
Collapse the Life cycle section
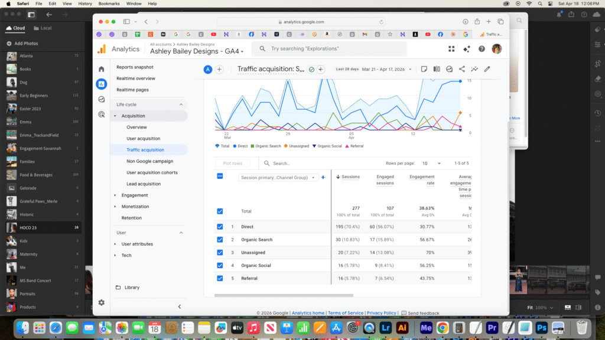[181, 104]
